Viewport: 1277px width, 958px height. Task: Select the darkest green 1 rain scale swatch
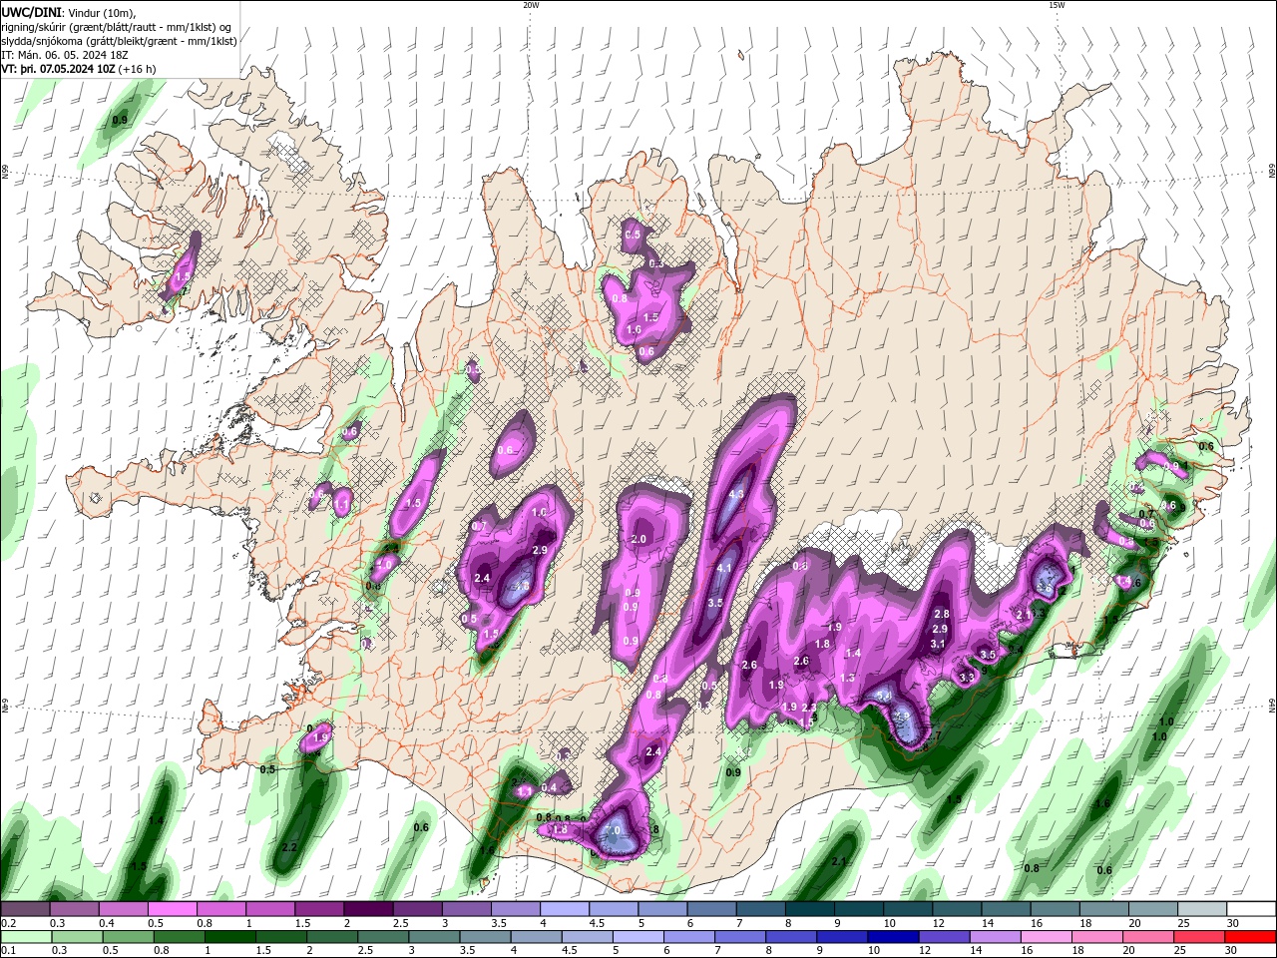(231, 937)
